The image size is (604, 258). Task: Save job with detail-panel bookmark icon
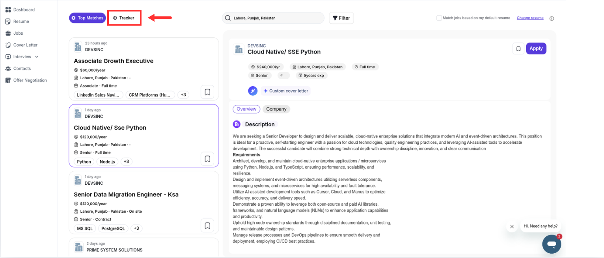pos(518,48)
